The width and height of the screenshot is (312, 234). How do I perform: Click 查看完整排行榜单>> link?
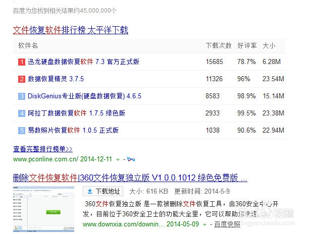(43, 149)
